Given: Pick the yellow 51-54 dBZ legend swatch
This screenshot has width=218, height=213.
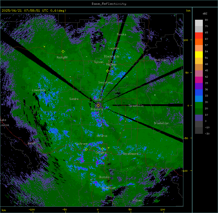Looking at the screenshot, I should [x=199, y=55].
